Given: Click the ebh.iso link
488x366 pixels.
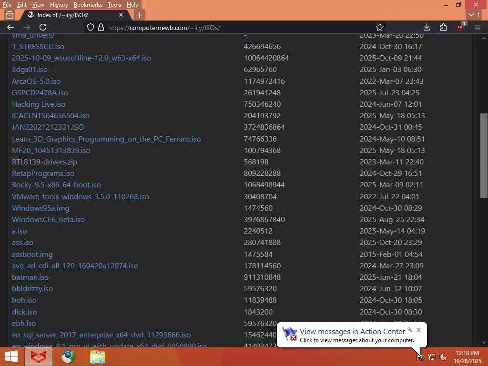Looking at the screenshot, I should click(x=24, y=324).
